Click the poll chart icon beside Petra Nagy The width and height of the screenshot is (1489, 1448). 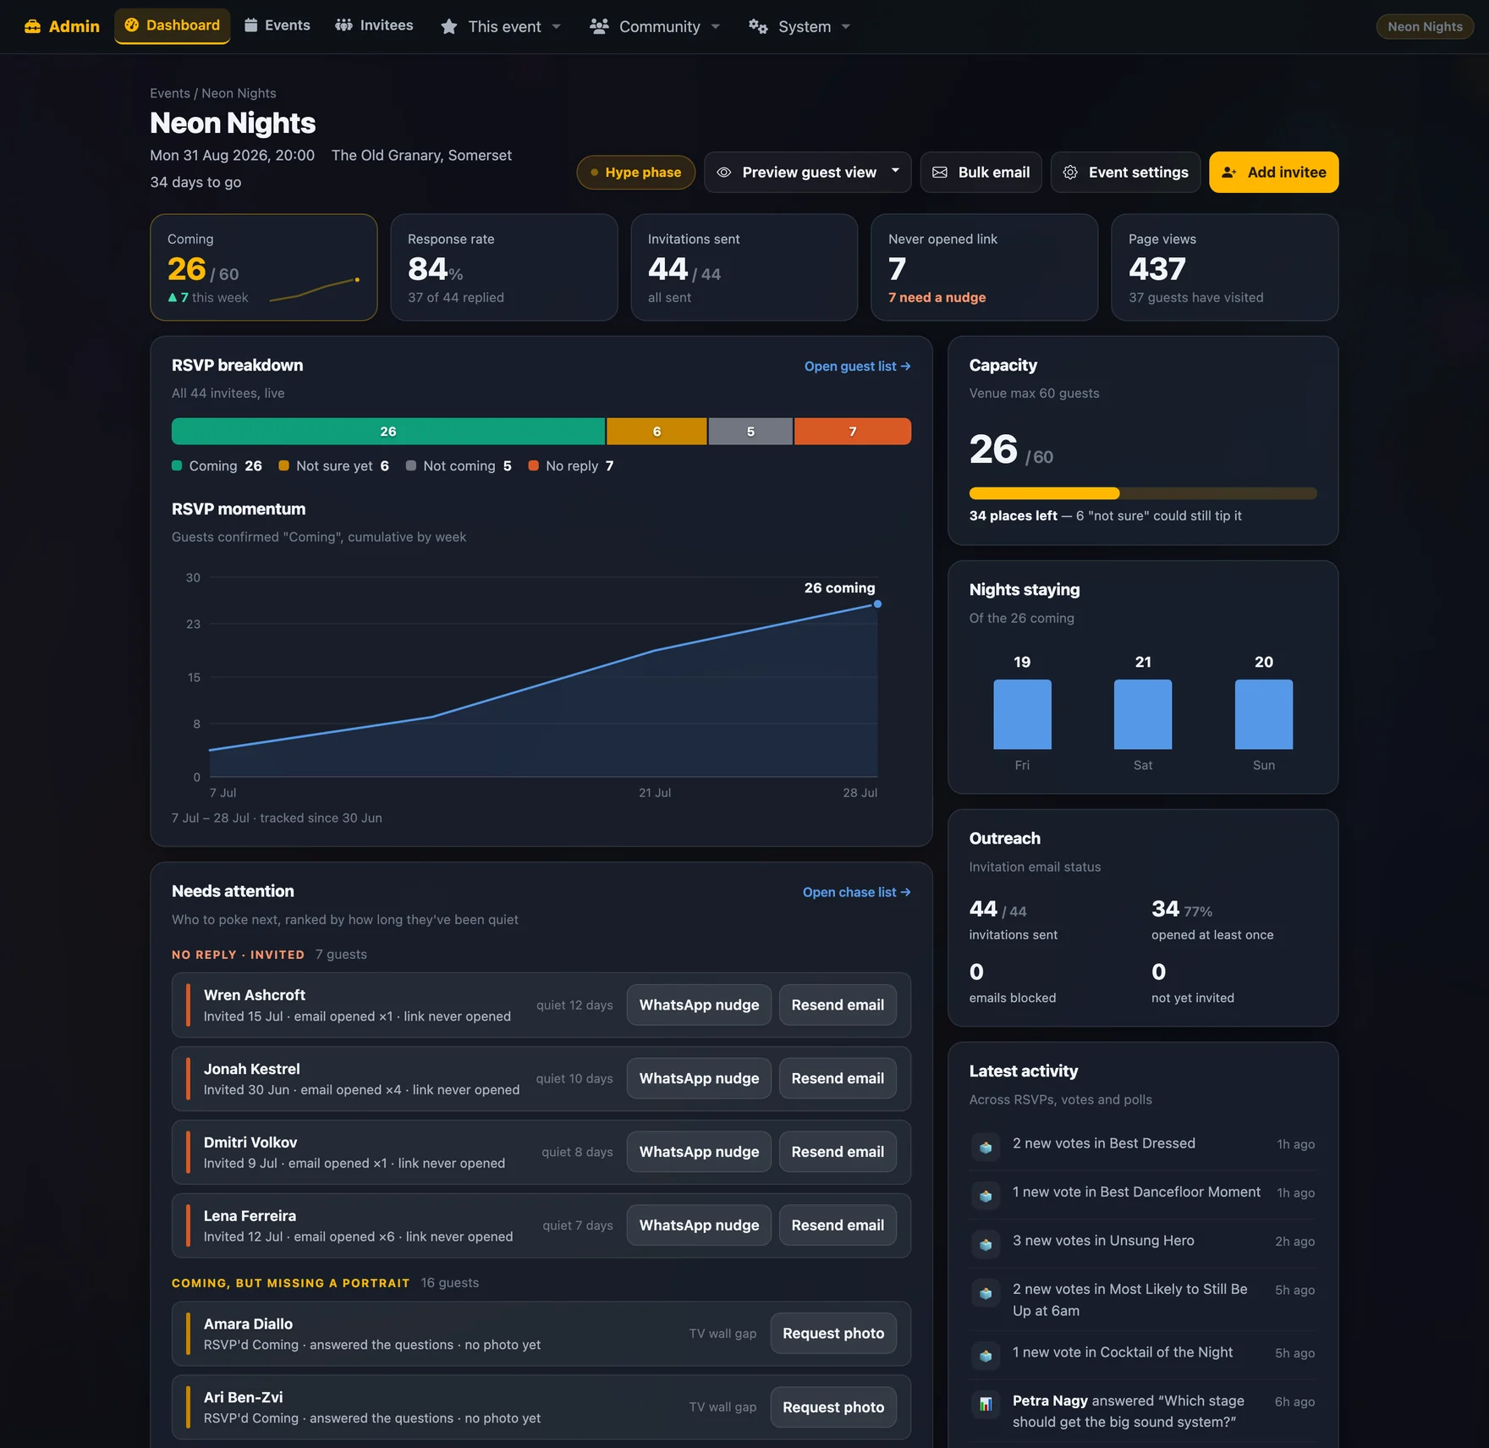tap(986, 1405)
